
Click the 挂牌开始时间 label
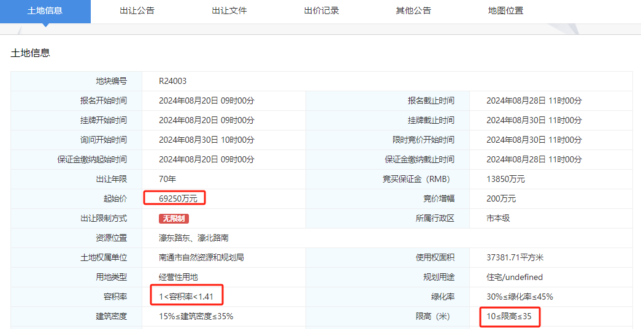(104, 121)
